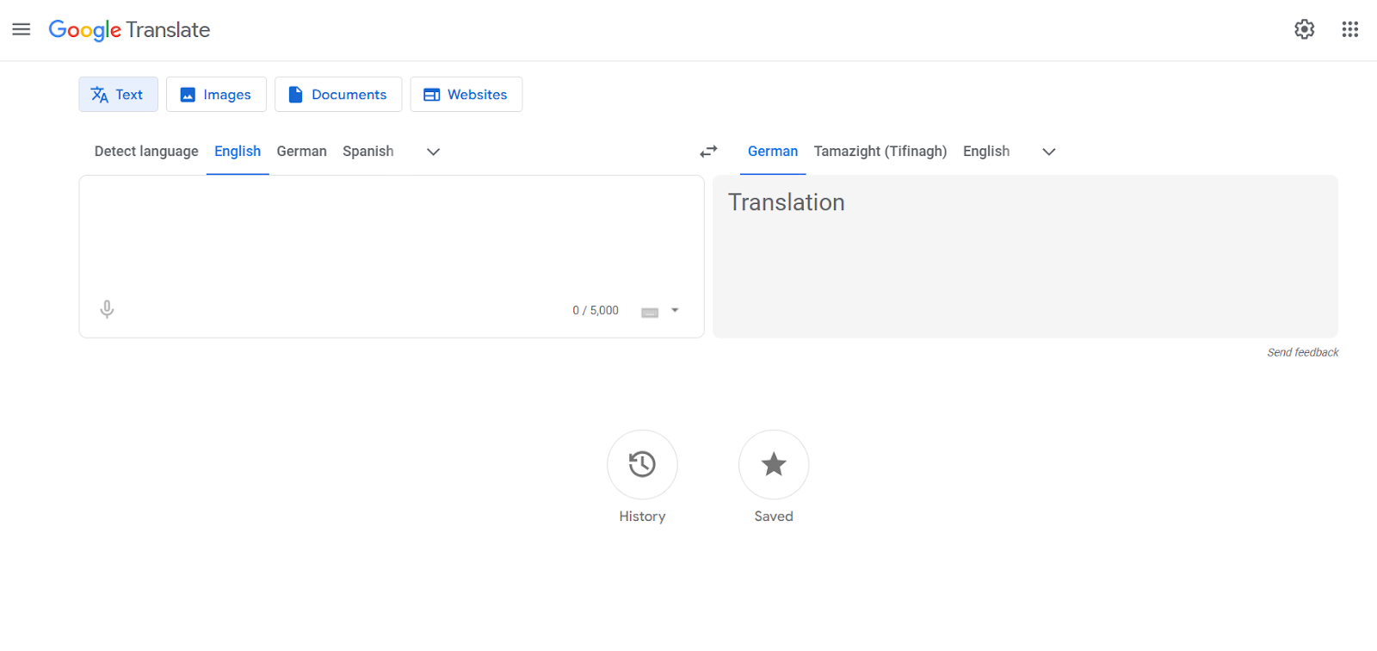Select German as source language
Viewport: 1377px width, 651px height.
[301, 152]
